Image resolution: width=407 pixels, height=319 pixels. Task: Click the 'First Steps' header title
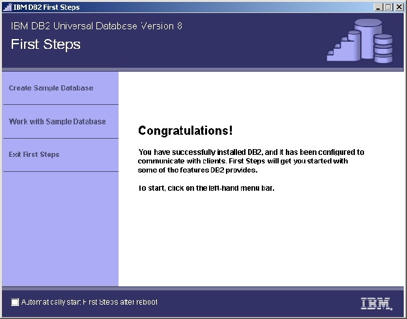46,44
